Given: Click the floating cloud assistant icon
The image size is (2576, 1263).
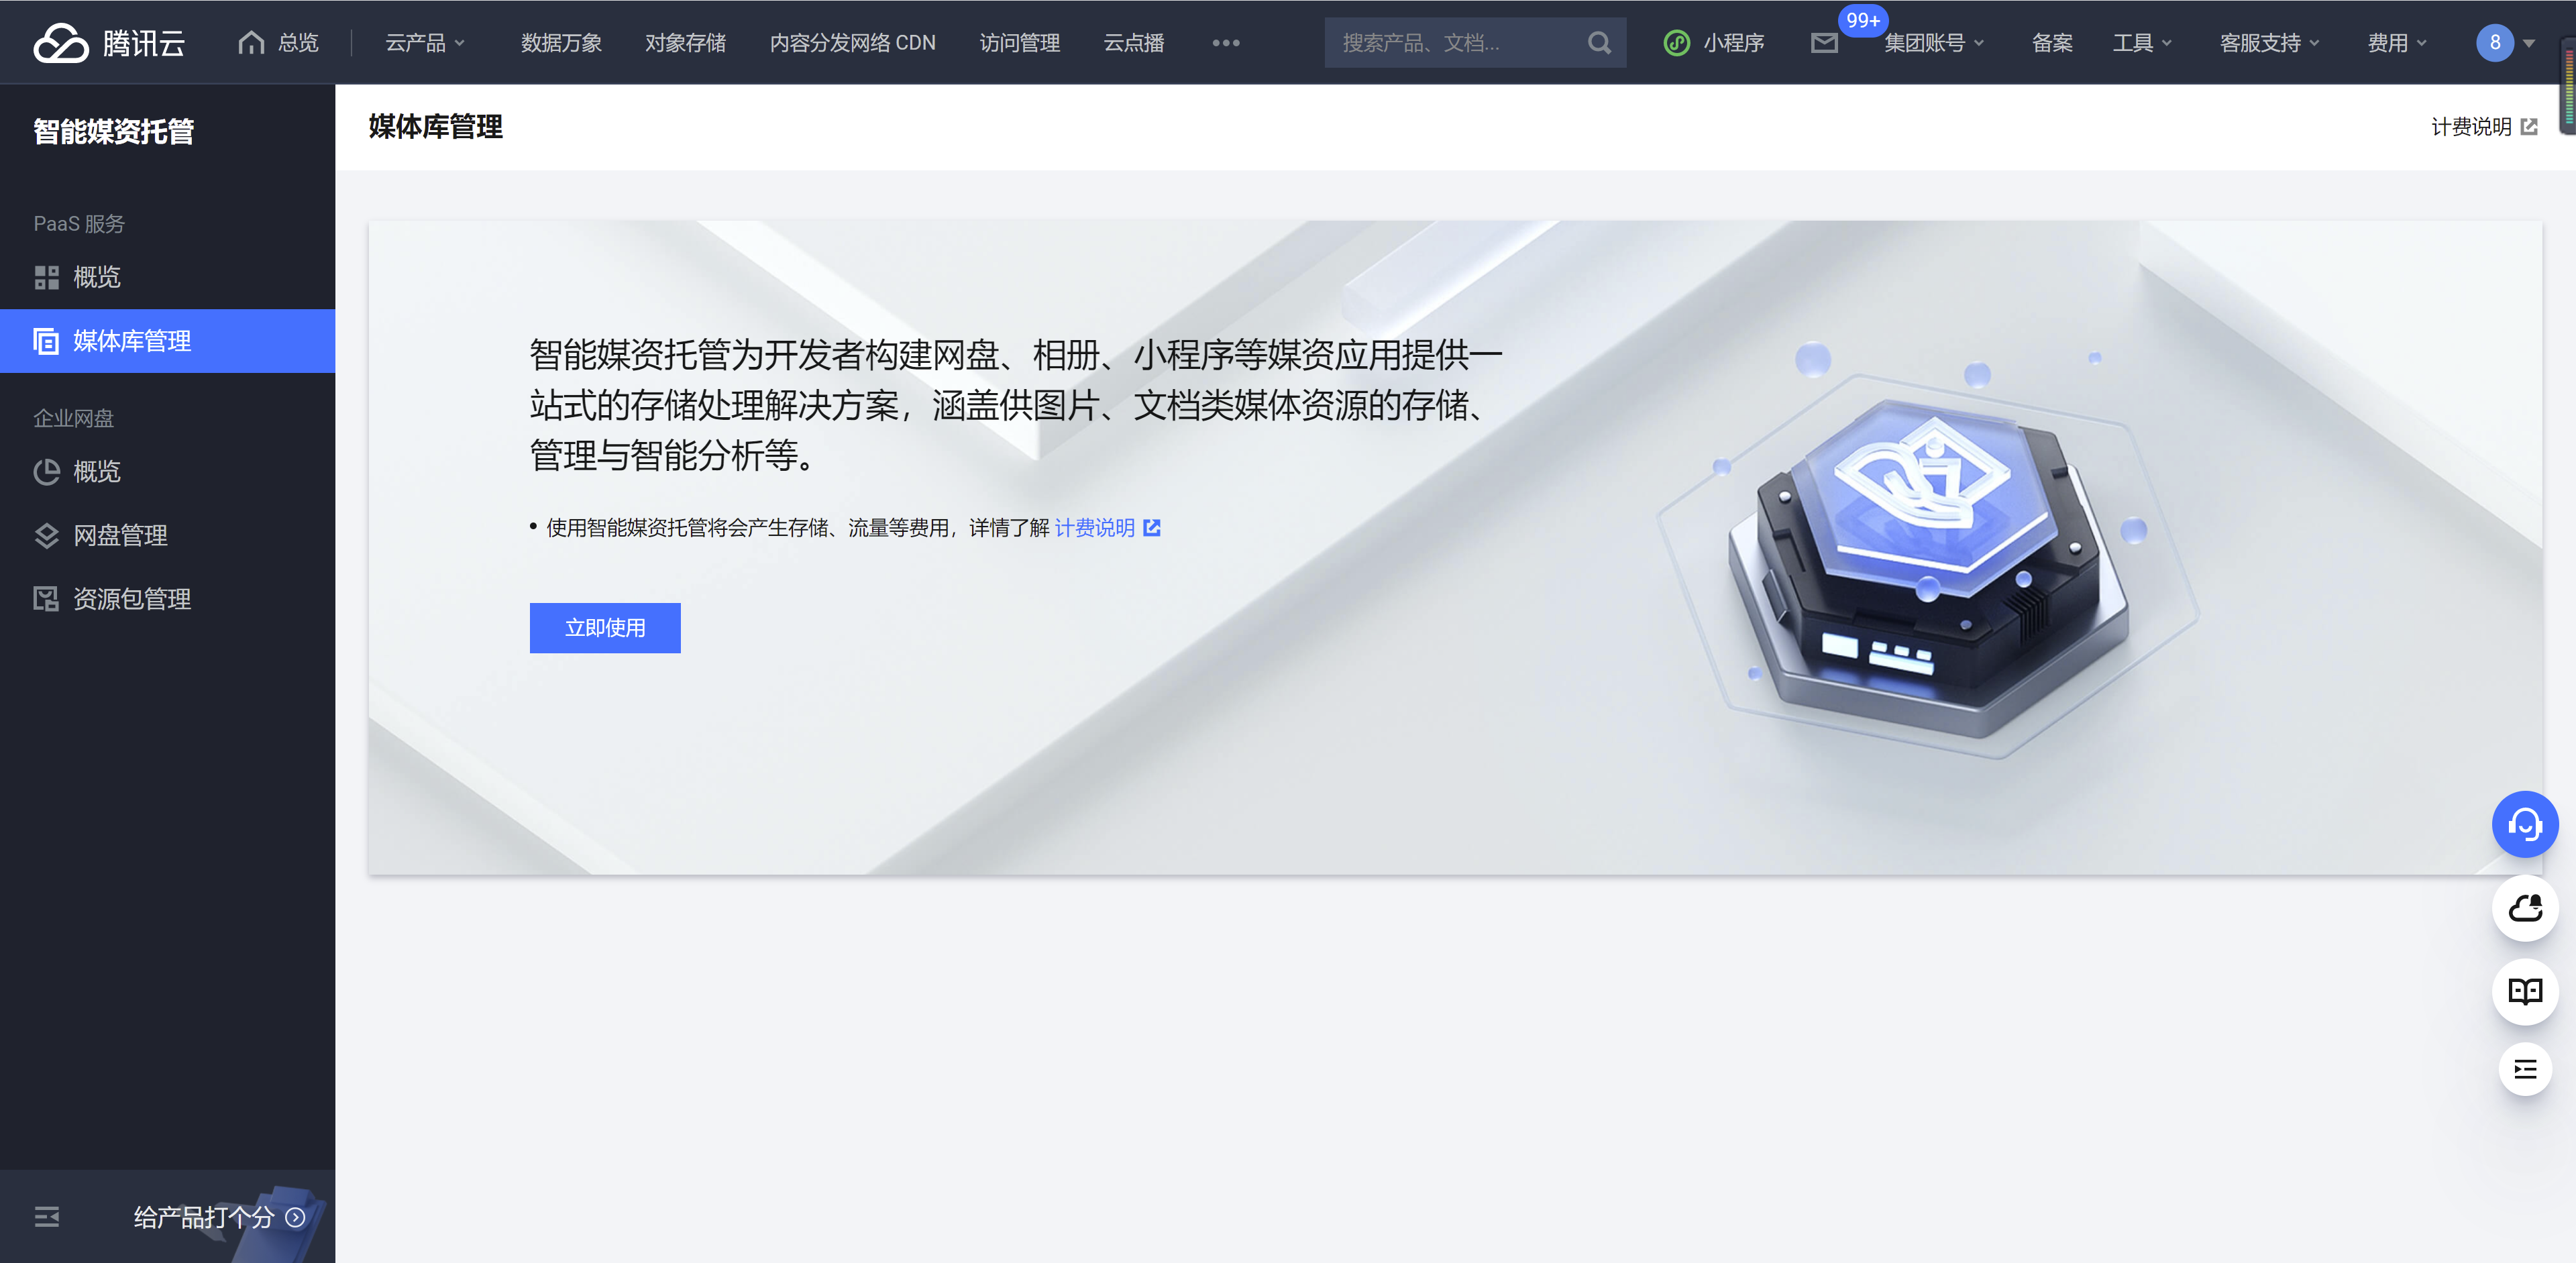Looking at the screenshot, I should pyautogui.click(x=2524, y=908).
